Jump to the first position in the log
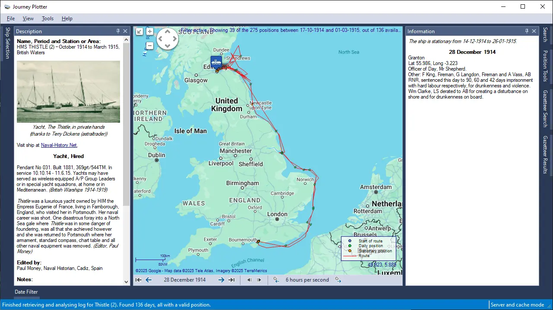The image size is (553, 310). click(x=139, y=280)
